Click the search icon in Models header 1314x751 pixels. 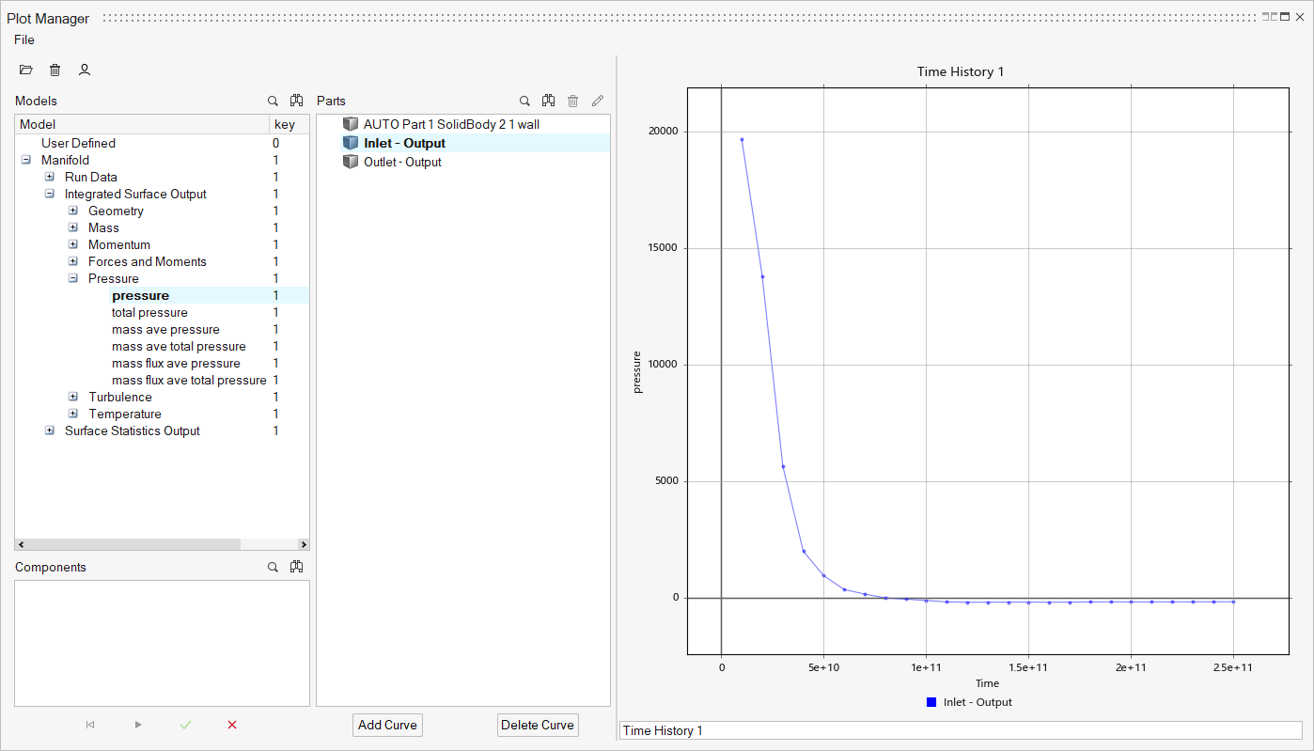(x=273, y=101)
